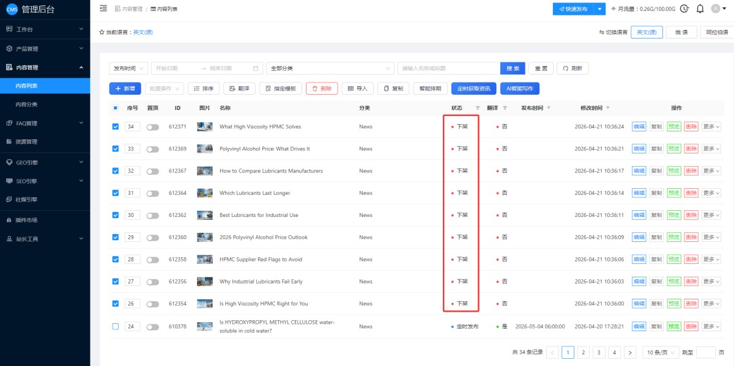734x366 pixels.
Task: Click thumbnail of Best Lubricants for Industrial Use
Action: tap(204, 215)
